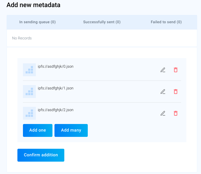Edit the 0.json metadata entry
The width and height of the screenshot is (201, 174).
pos(163,70)
